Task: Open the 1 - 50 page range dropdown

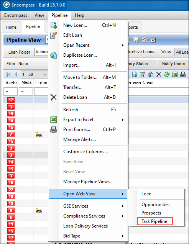Action: pyautogui.click(x=34, y=74)
